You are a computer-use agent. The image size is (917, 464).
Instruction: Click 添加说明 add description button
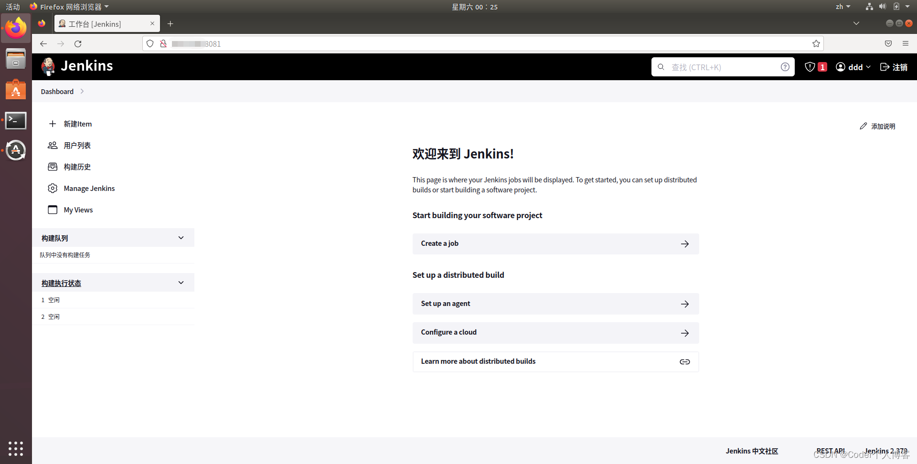(877, 126)
